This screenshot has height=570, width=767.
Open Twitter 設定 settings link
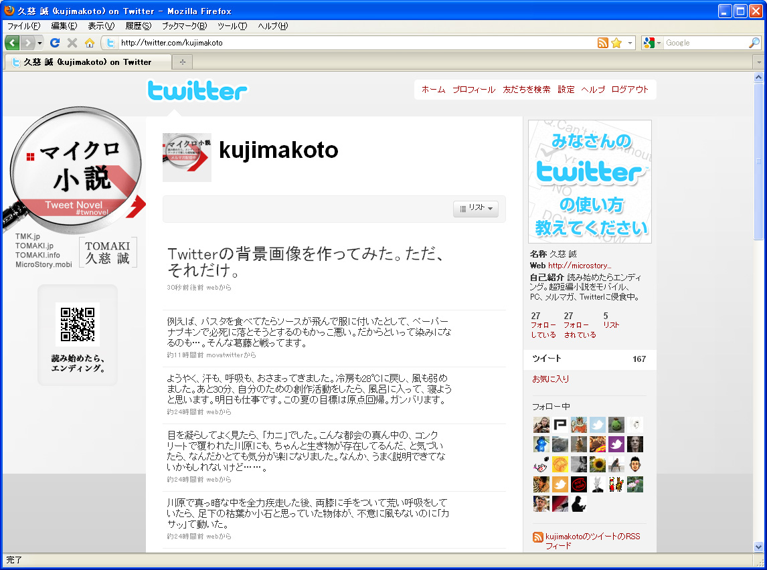566,90
